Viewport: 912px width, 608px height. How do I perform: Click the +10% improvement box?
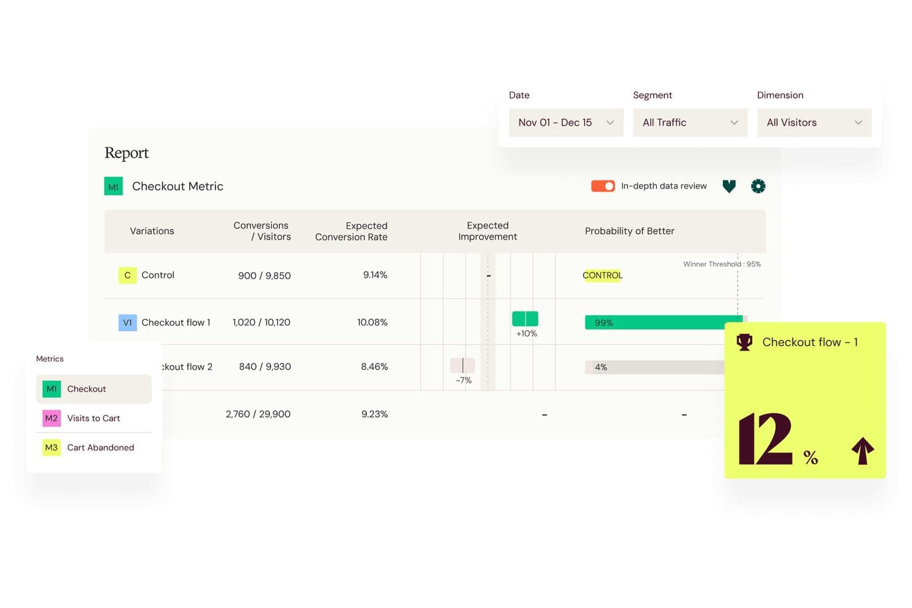click(525, 318)
